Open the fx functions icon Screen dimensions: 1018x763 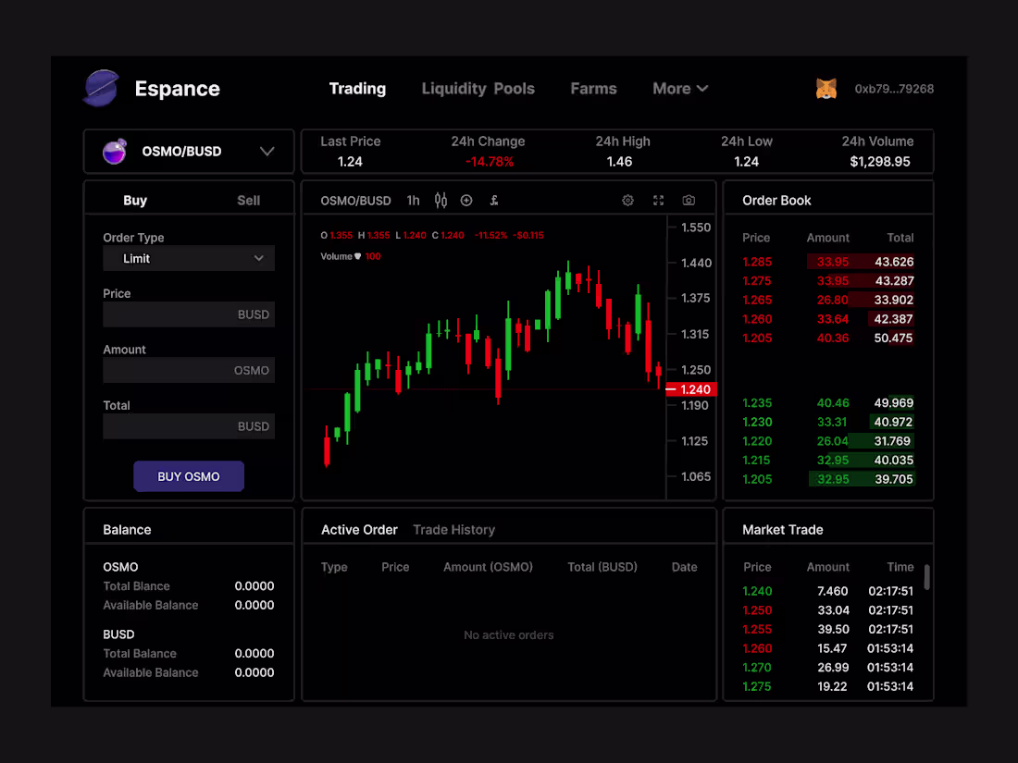pos(493,201)
